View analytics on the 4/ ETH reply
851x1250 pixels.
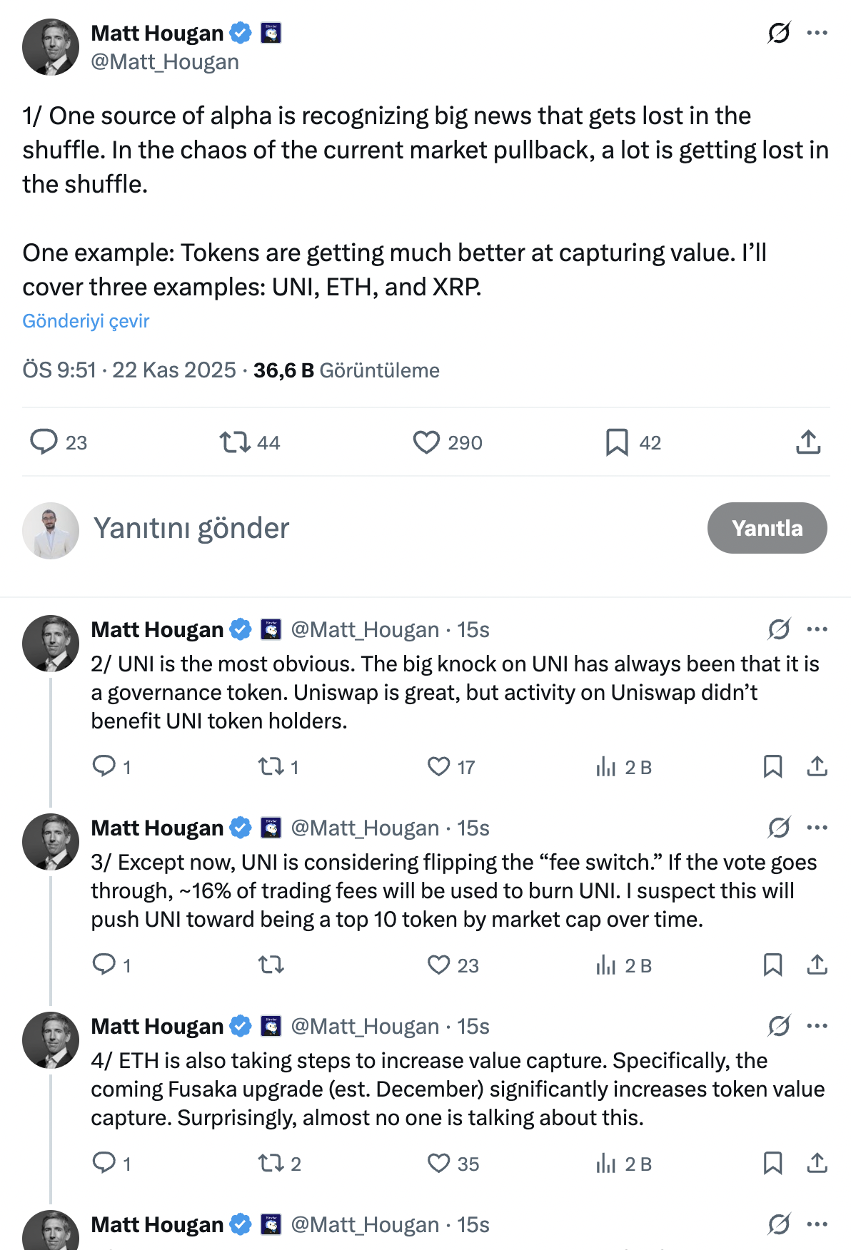pyautogui.click(x=605, y=1163)
